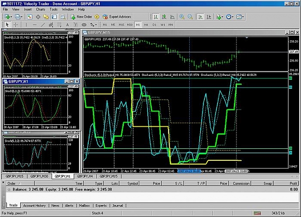The width and height of the screenshot is (301, 217).
Task: Sort by the Profit column header
Action: [286, 183]
